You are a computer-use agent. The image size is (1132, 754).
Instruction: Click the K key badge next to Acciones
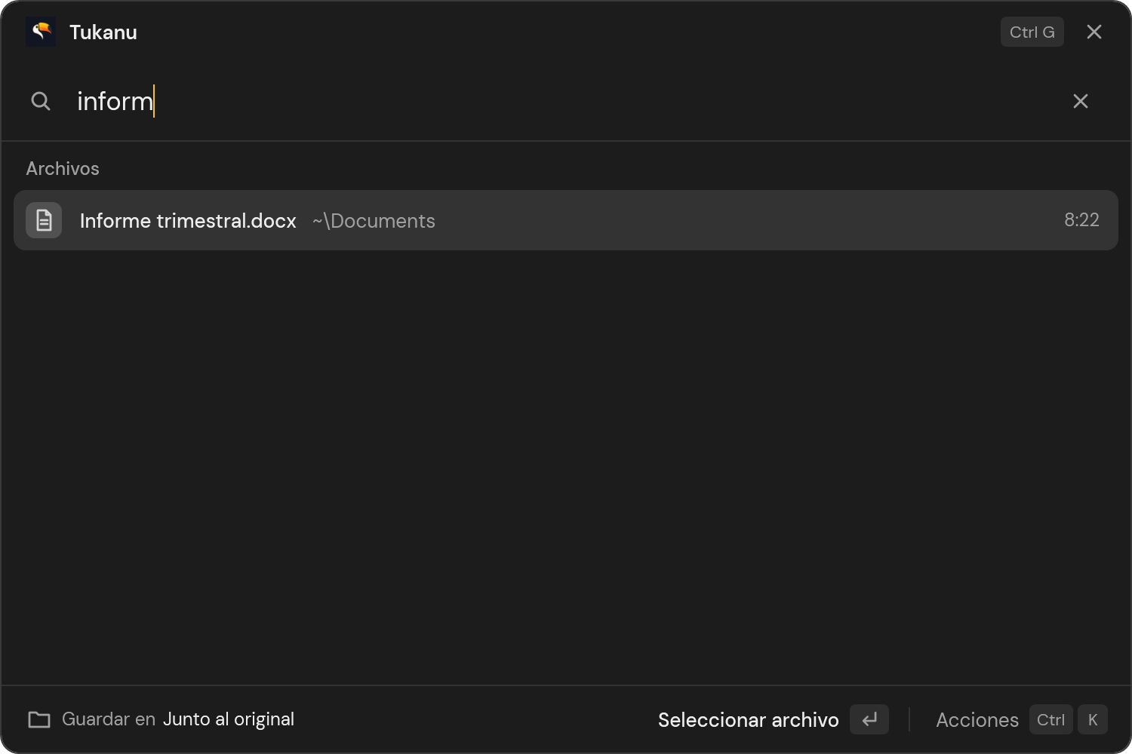tap(1093, 719)
